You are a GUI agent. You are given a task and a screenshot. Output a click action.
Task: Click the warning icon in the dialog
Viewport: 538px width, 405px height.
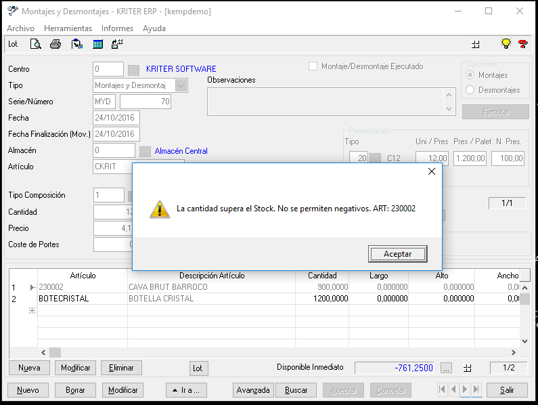160,209
